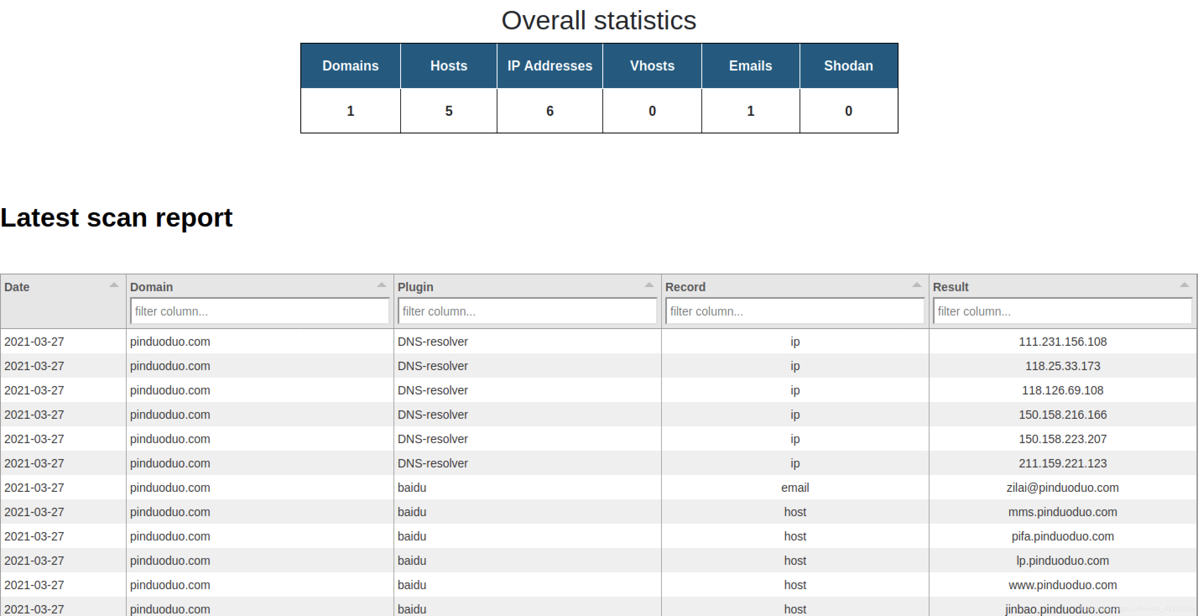Select result IP 118.126.69.108
This screenshot has width=1198, height=616.
click(1063, 390)
